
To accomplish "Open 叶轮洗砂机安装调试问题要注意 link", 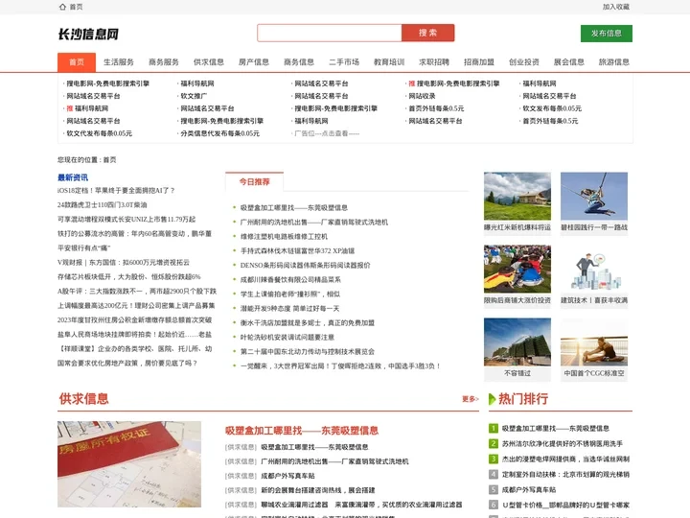I will pos(287,338).
